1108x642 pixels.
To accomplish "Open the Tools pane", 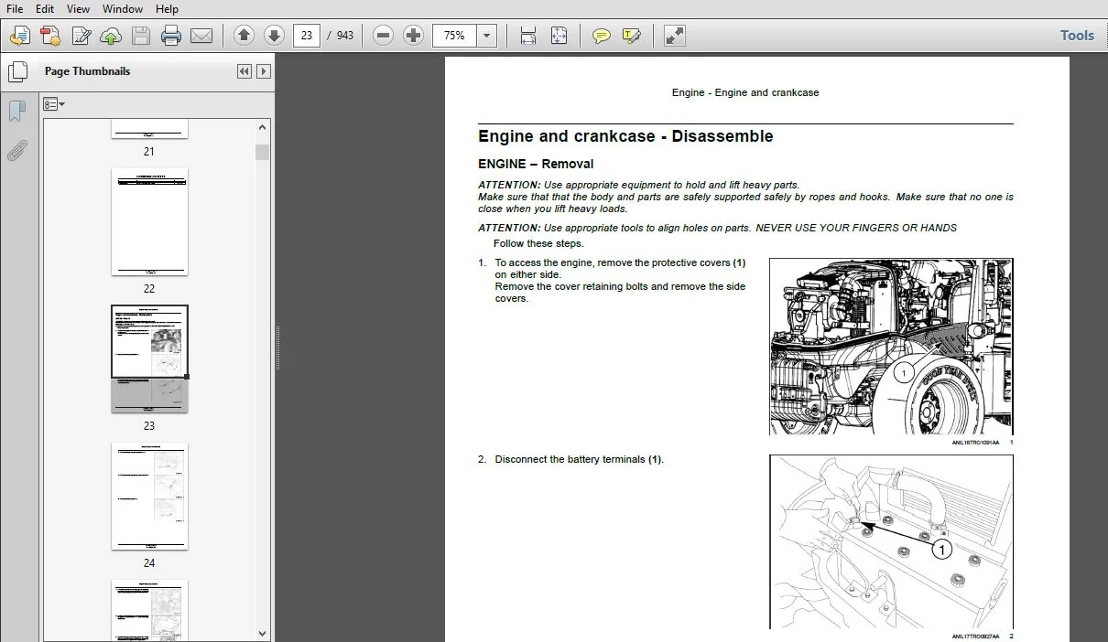I will (1077, 36).
